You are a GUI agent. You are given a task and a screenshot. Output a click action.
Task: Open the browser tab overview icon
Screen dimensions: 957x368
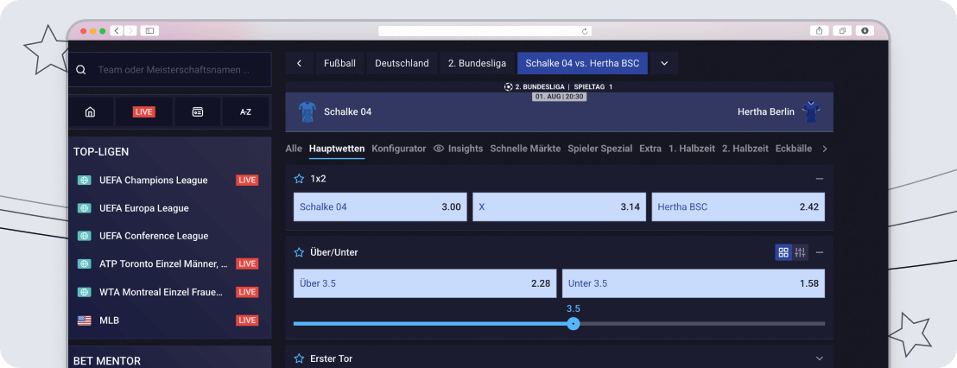pos(842,30)
